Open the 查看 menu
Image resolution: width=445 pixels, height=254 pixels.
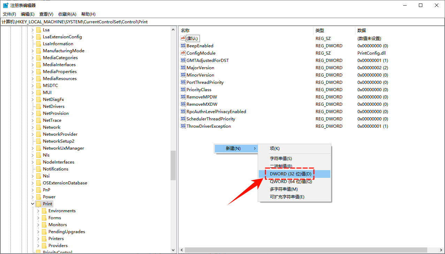(46, 14)
